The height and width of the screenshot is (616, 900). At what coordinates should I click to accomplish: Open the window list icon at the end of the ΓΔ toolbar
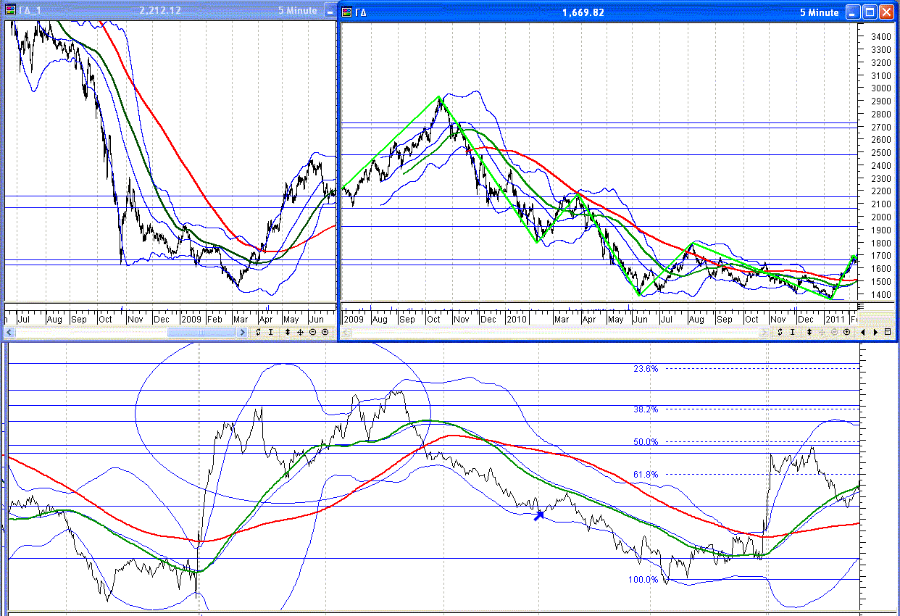click(888, 332)
